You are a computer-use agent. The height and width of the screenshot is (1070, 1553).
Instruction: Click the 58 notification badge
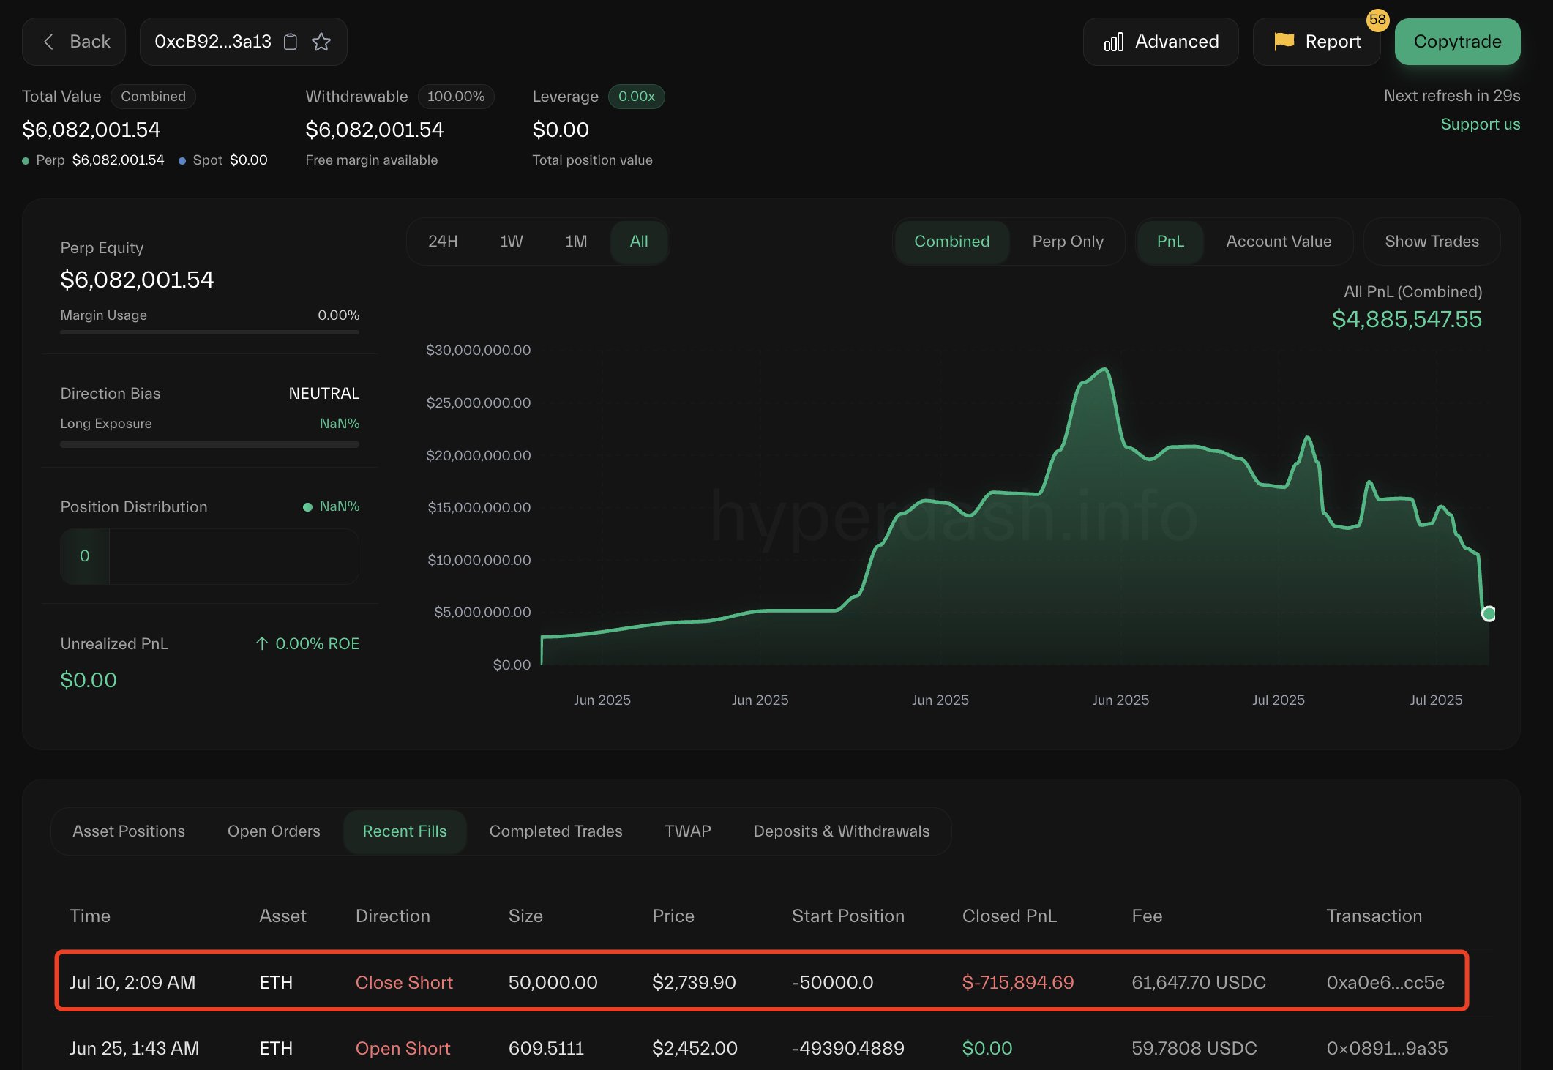[1377, 20]
